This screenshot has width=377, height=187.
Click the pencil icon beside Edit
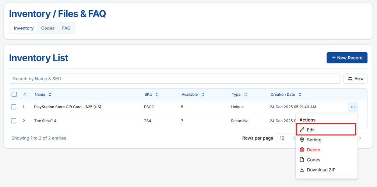pos(302,130)
